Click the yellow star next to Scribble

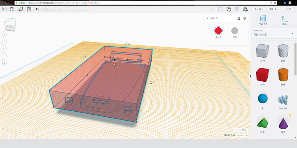click(x=290, y=115)
